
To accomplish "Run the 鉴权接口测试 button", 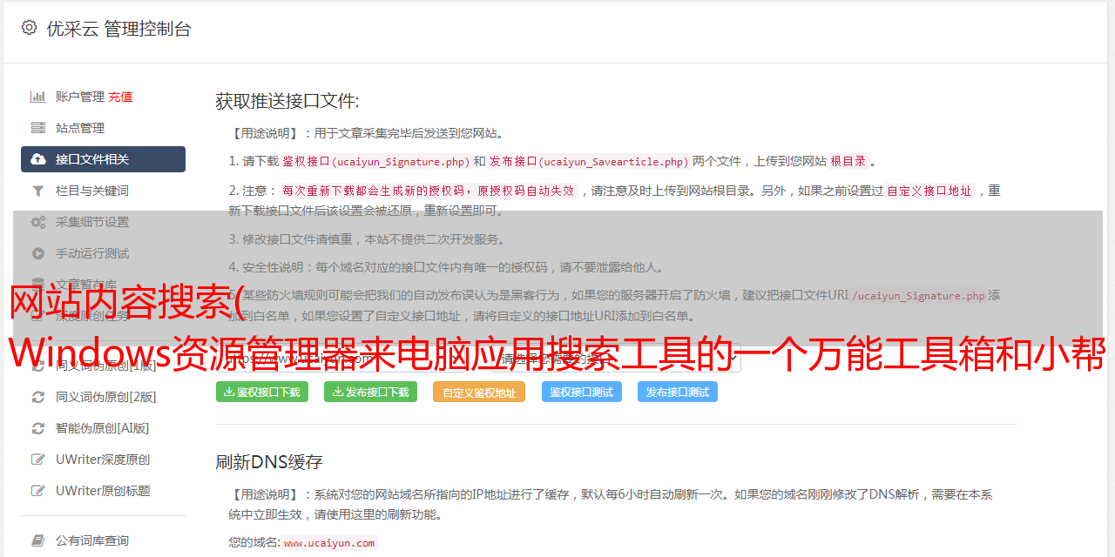I will coord(582,392).
